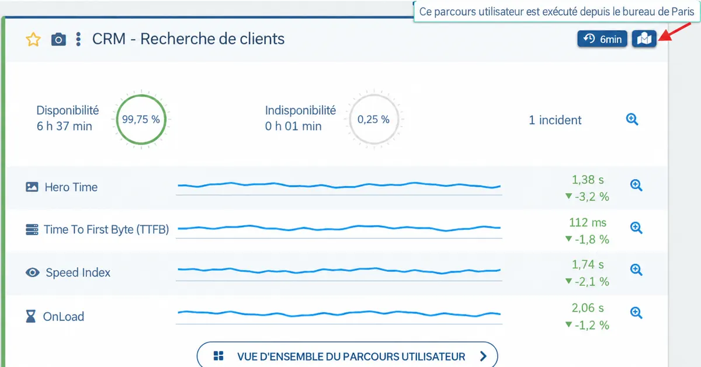Image resolution: width=701 pixels, height=367 pixels.
Task: Mark CRM journey as favorite with star
Action: coord(33,40)
